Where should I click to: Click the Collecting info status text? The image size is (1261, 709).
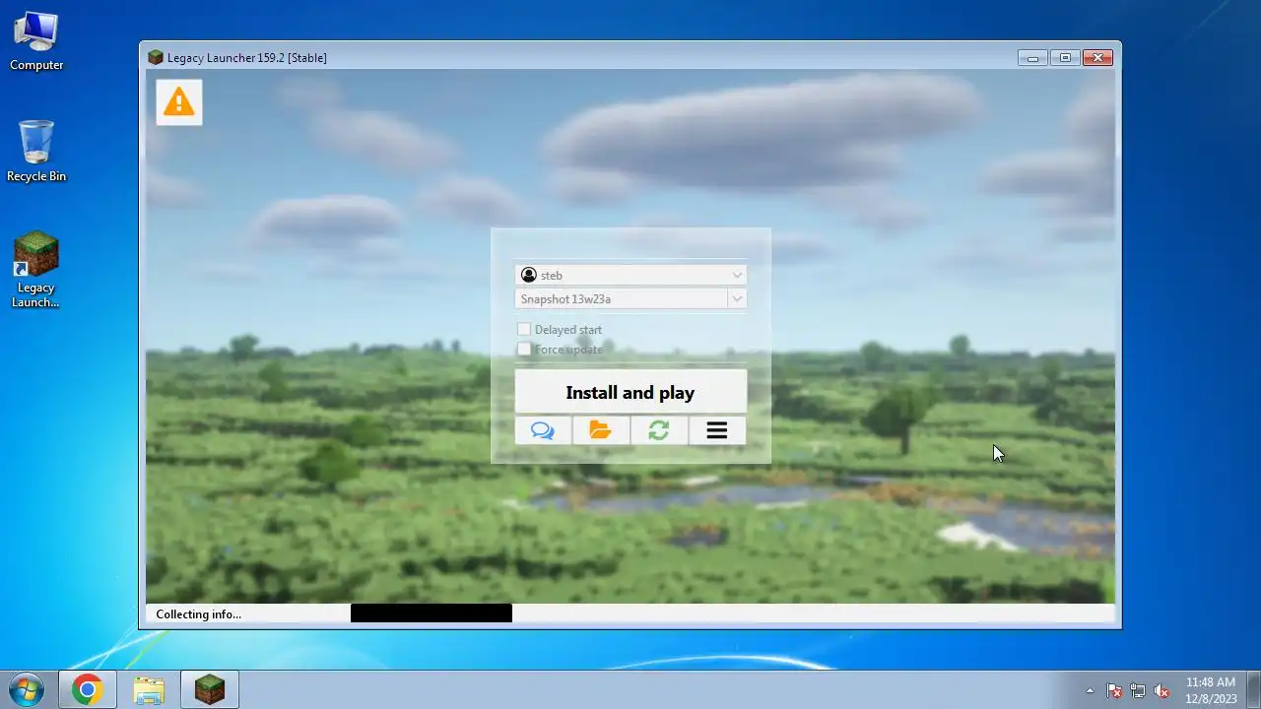tap(198, 613)
